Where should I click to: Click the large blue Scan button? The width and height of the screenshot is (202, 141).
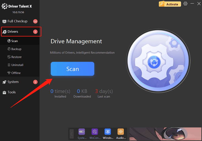72,69
